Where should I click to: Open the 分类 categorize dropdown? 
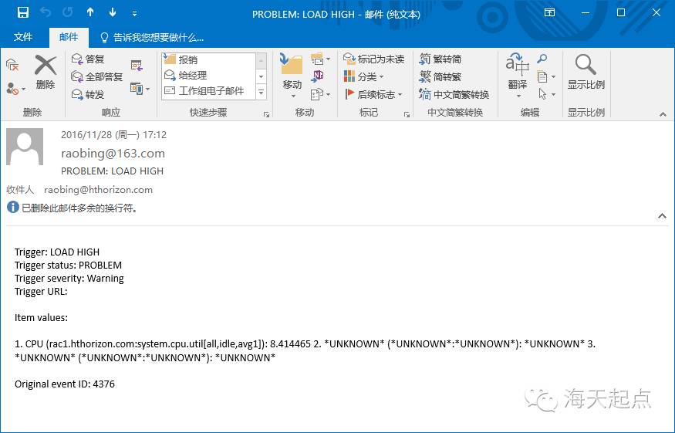[364, 76]
